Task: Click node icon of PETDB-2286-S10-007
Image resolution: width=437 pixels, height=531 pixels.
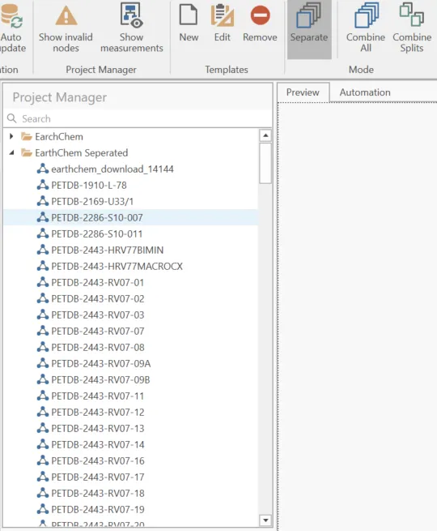Action: coord(43,217)
